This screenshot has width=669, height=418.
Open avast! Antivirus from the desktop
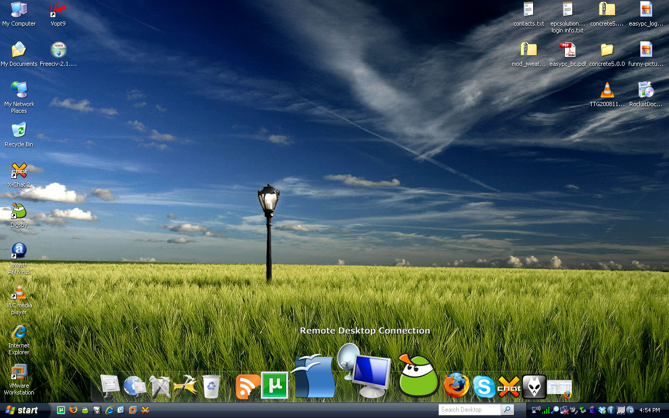click(18, 251)
